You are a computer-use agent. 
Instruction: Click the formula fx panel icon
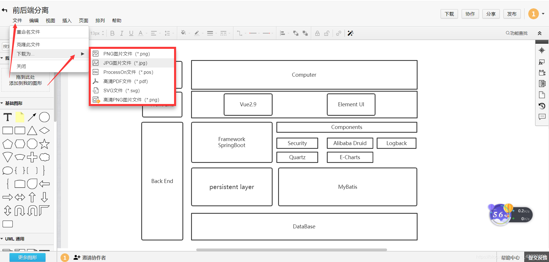tap(542, 62)
